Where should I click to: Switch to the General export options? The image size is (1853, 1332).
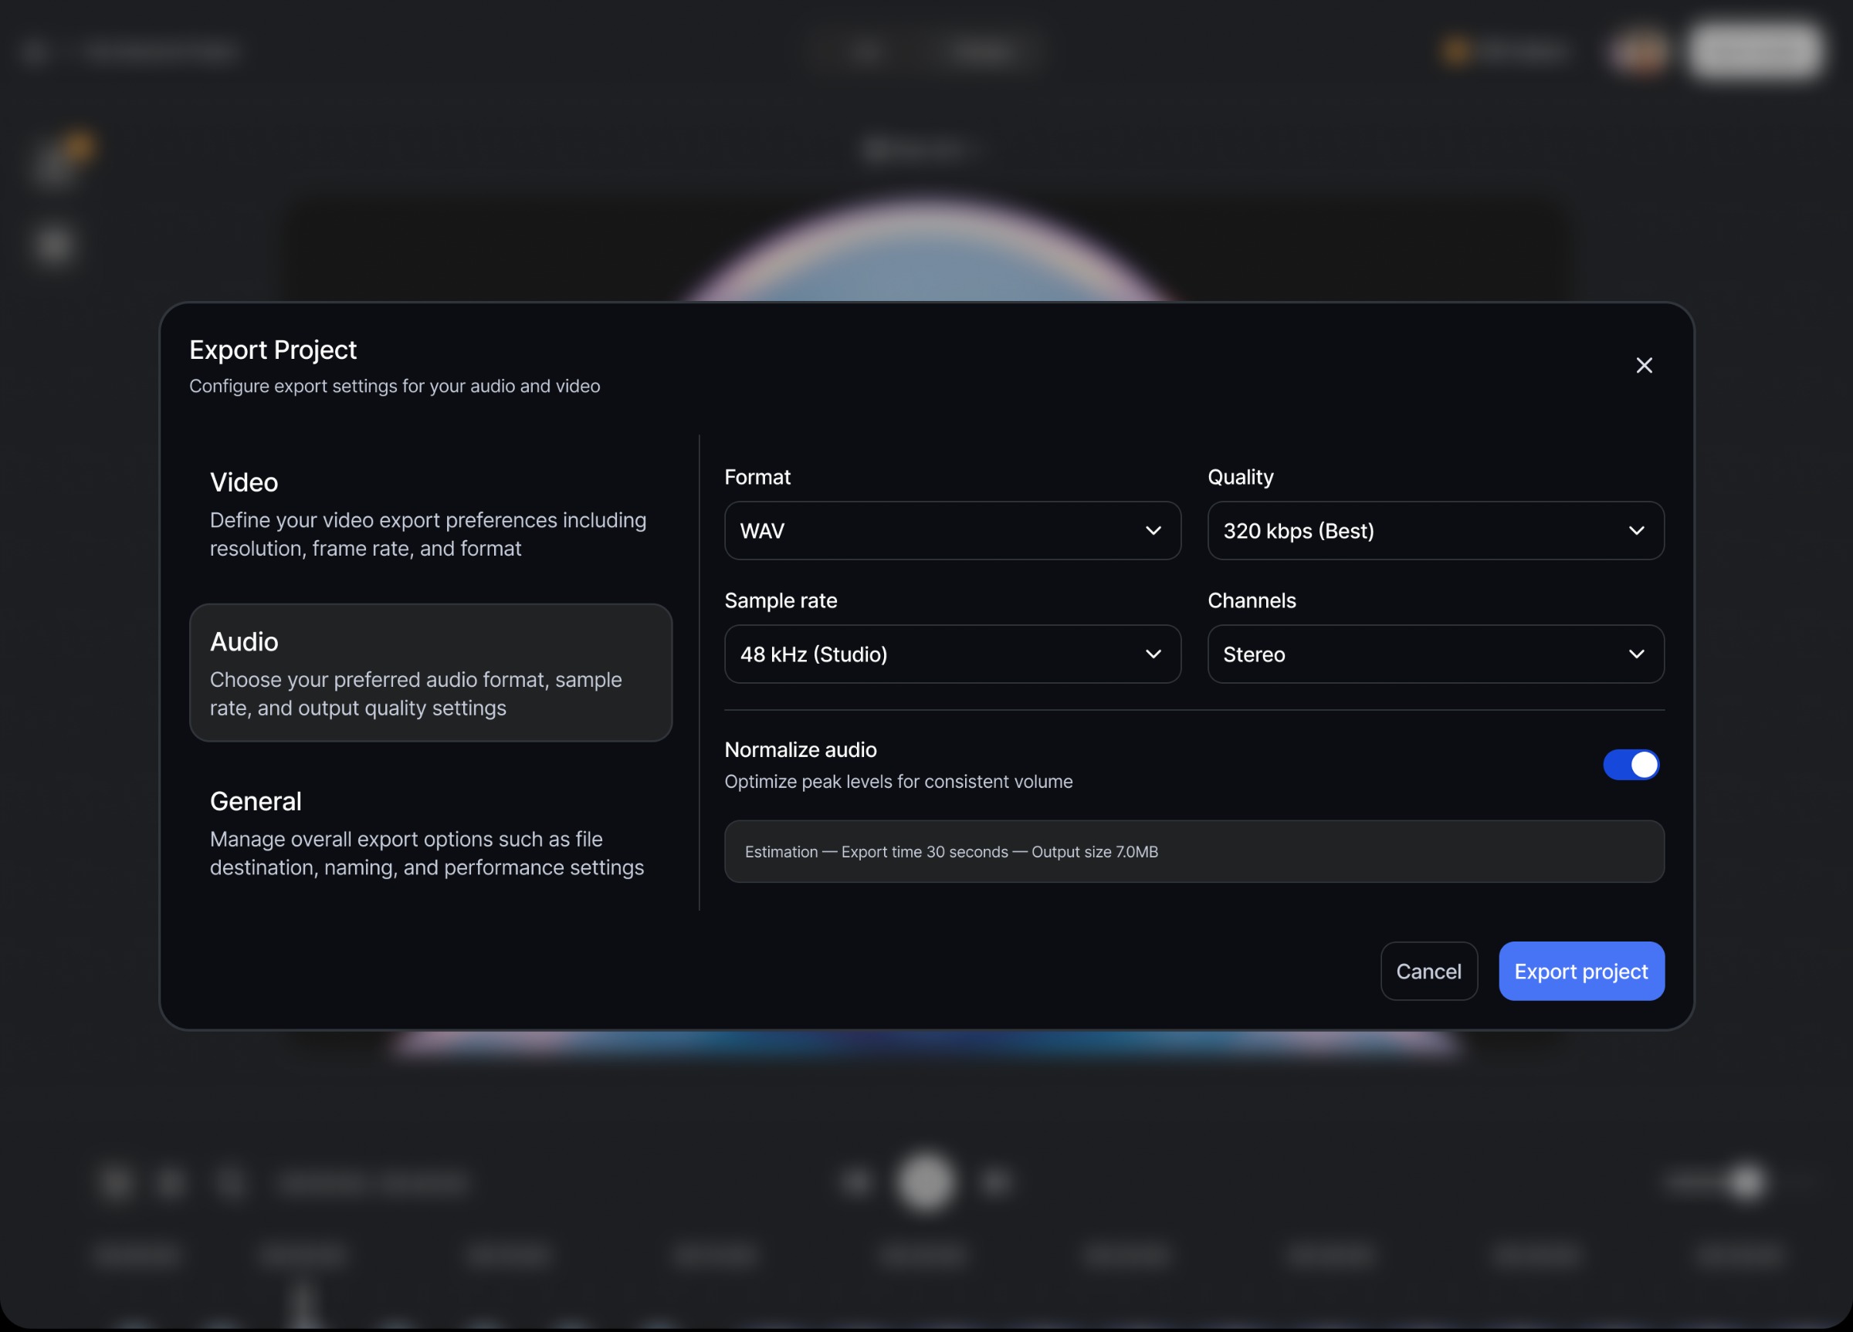[431, 832]
